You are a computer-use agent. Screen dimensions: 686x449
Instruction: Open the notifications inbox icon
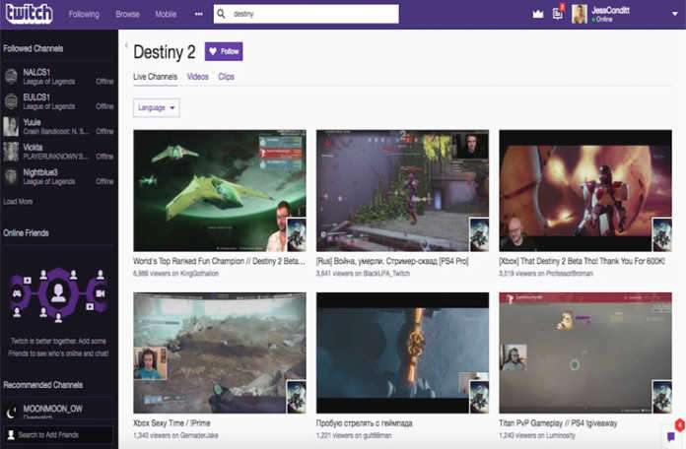coord(559,15)
